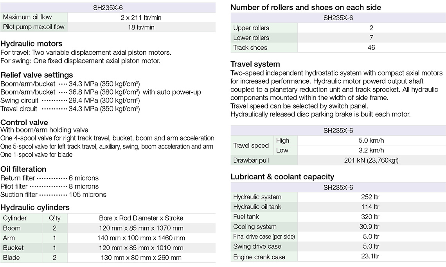Click the Boom cylinder dimensions cell
This screenshot has height=267, width=446.
pos(141,228)
